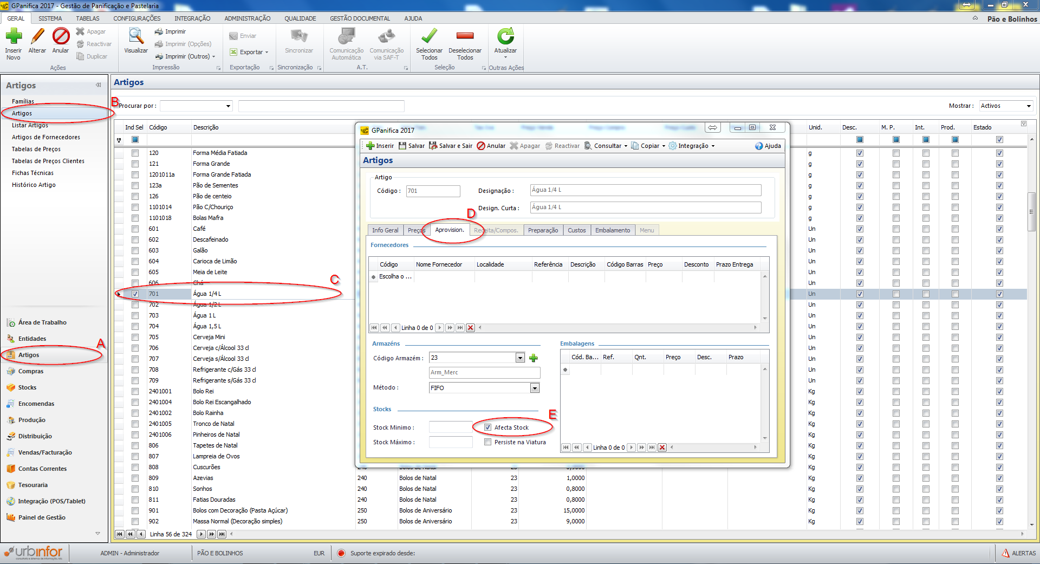Click the Atualizar refresh icon
Image resolution: width=1040 pixels, height=564 pixels.
click(x=505, y=37)
